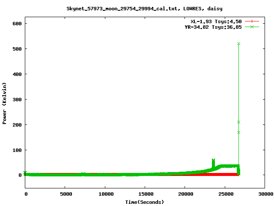Viewport: 274px width, 206px height.
Task: Click the small green spike before 25000 seconds
Action: pyautogui.click(x=213, y=161)
